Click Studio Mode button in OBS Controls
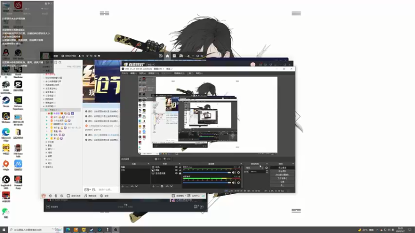 coord(282,178)
